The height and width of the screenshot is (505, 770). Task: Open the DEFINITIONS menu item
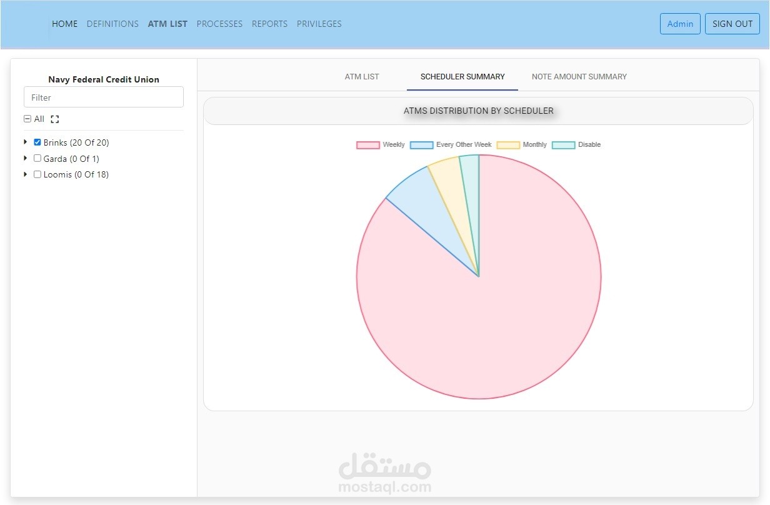112,24
